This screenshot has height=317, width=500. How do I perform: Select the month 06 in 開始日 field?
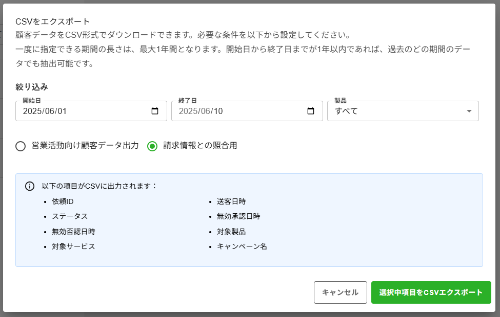[50, 111]
